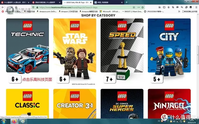
Task: Click the SHOP BY CATEGORY heading
Action: point(98,15)
